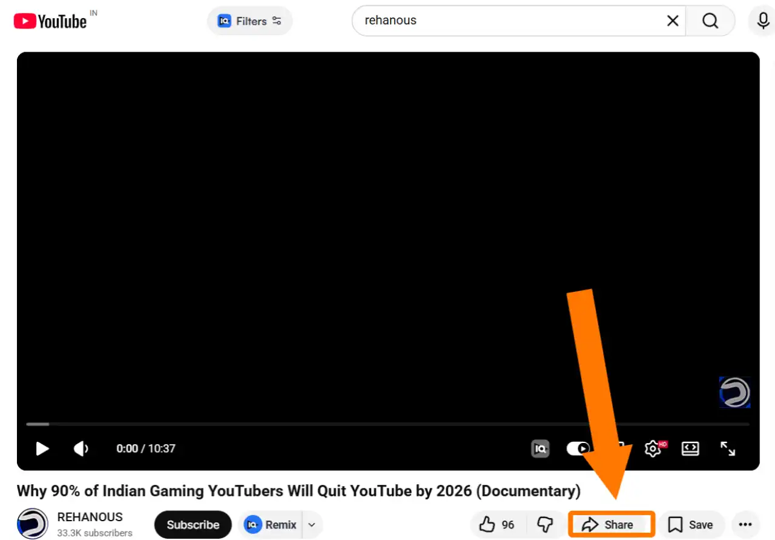This screenshot has height=540, width=775.
Task: Clear the search field with the X
Action: point(672,20)
